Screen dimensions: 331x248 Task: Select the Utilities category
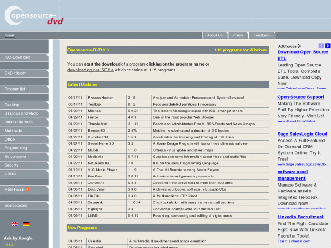(24, 174)
